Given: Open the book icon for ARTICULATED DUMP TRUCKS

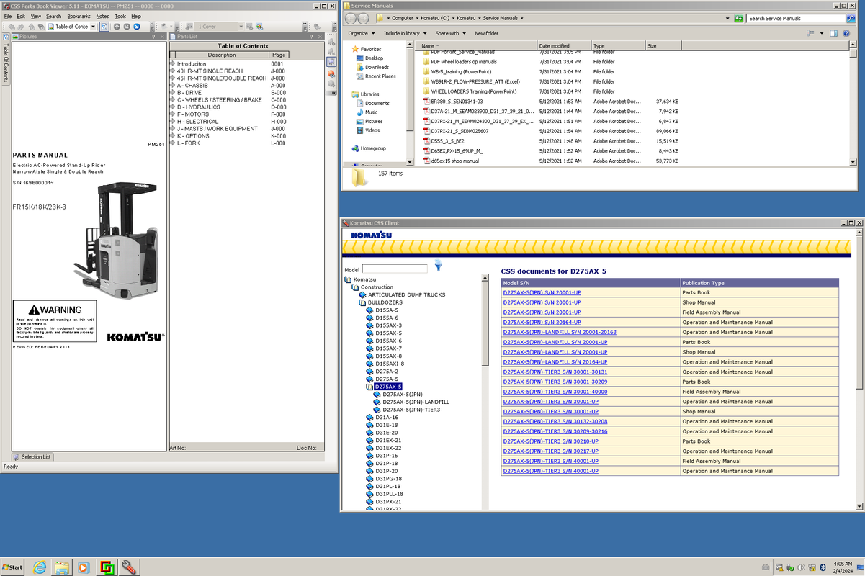Looking at the screenshot, I should coord(363,294).
